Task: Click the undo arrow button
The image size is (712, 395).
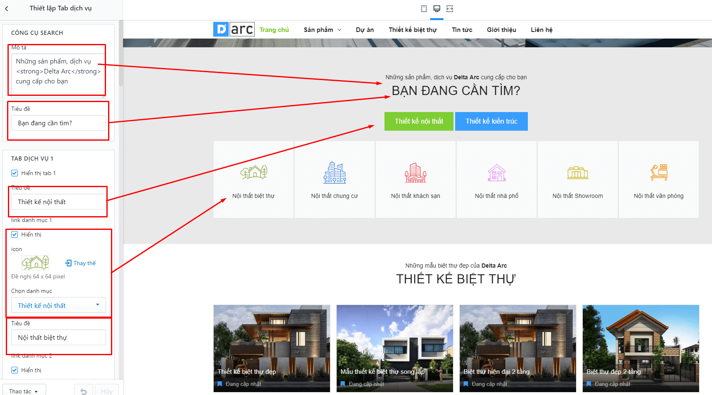Action: pyautogui.click(x=84, y=391)
